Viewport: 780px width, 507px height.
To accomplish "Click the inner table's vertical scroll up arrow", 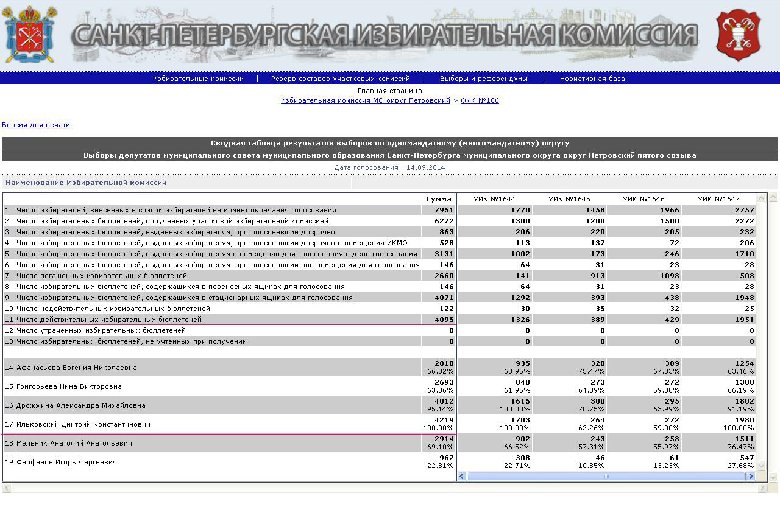I will pyautogui.click(x=761, y=198).
